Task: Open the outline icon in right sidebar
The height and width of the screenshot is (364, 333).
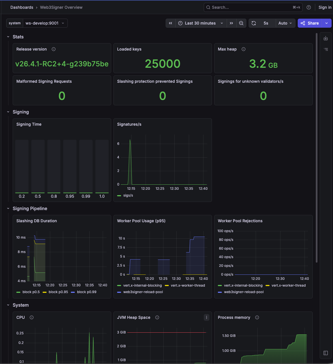Action: click(x=326, y=49)
